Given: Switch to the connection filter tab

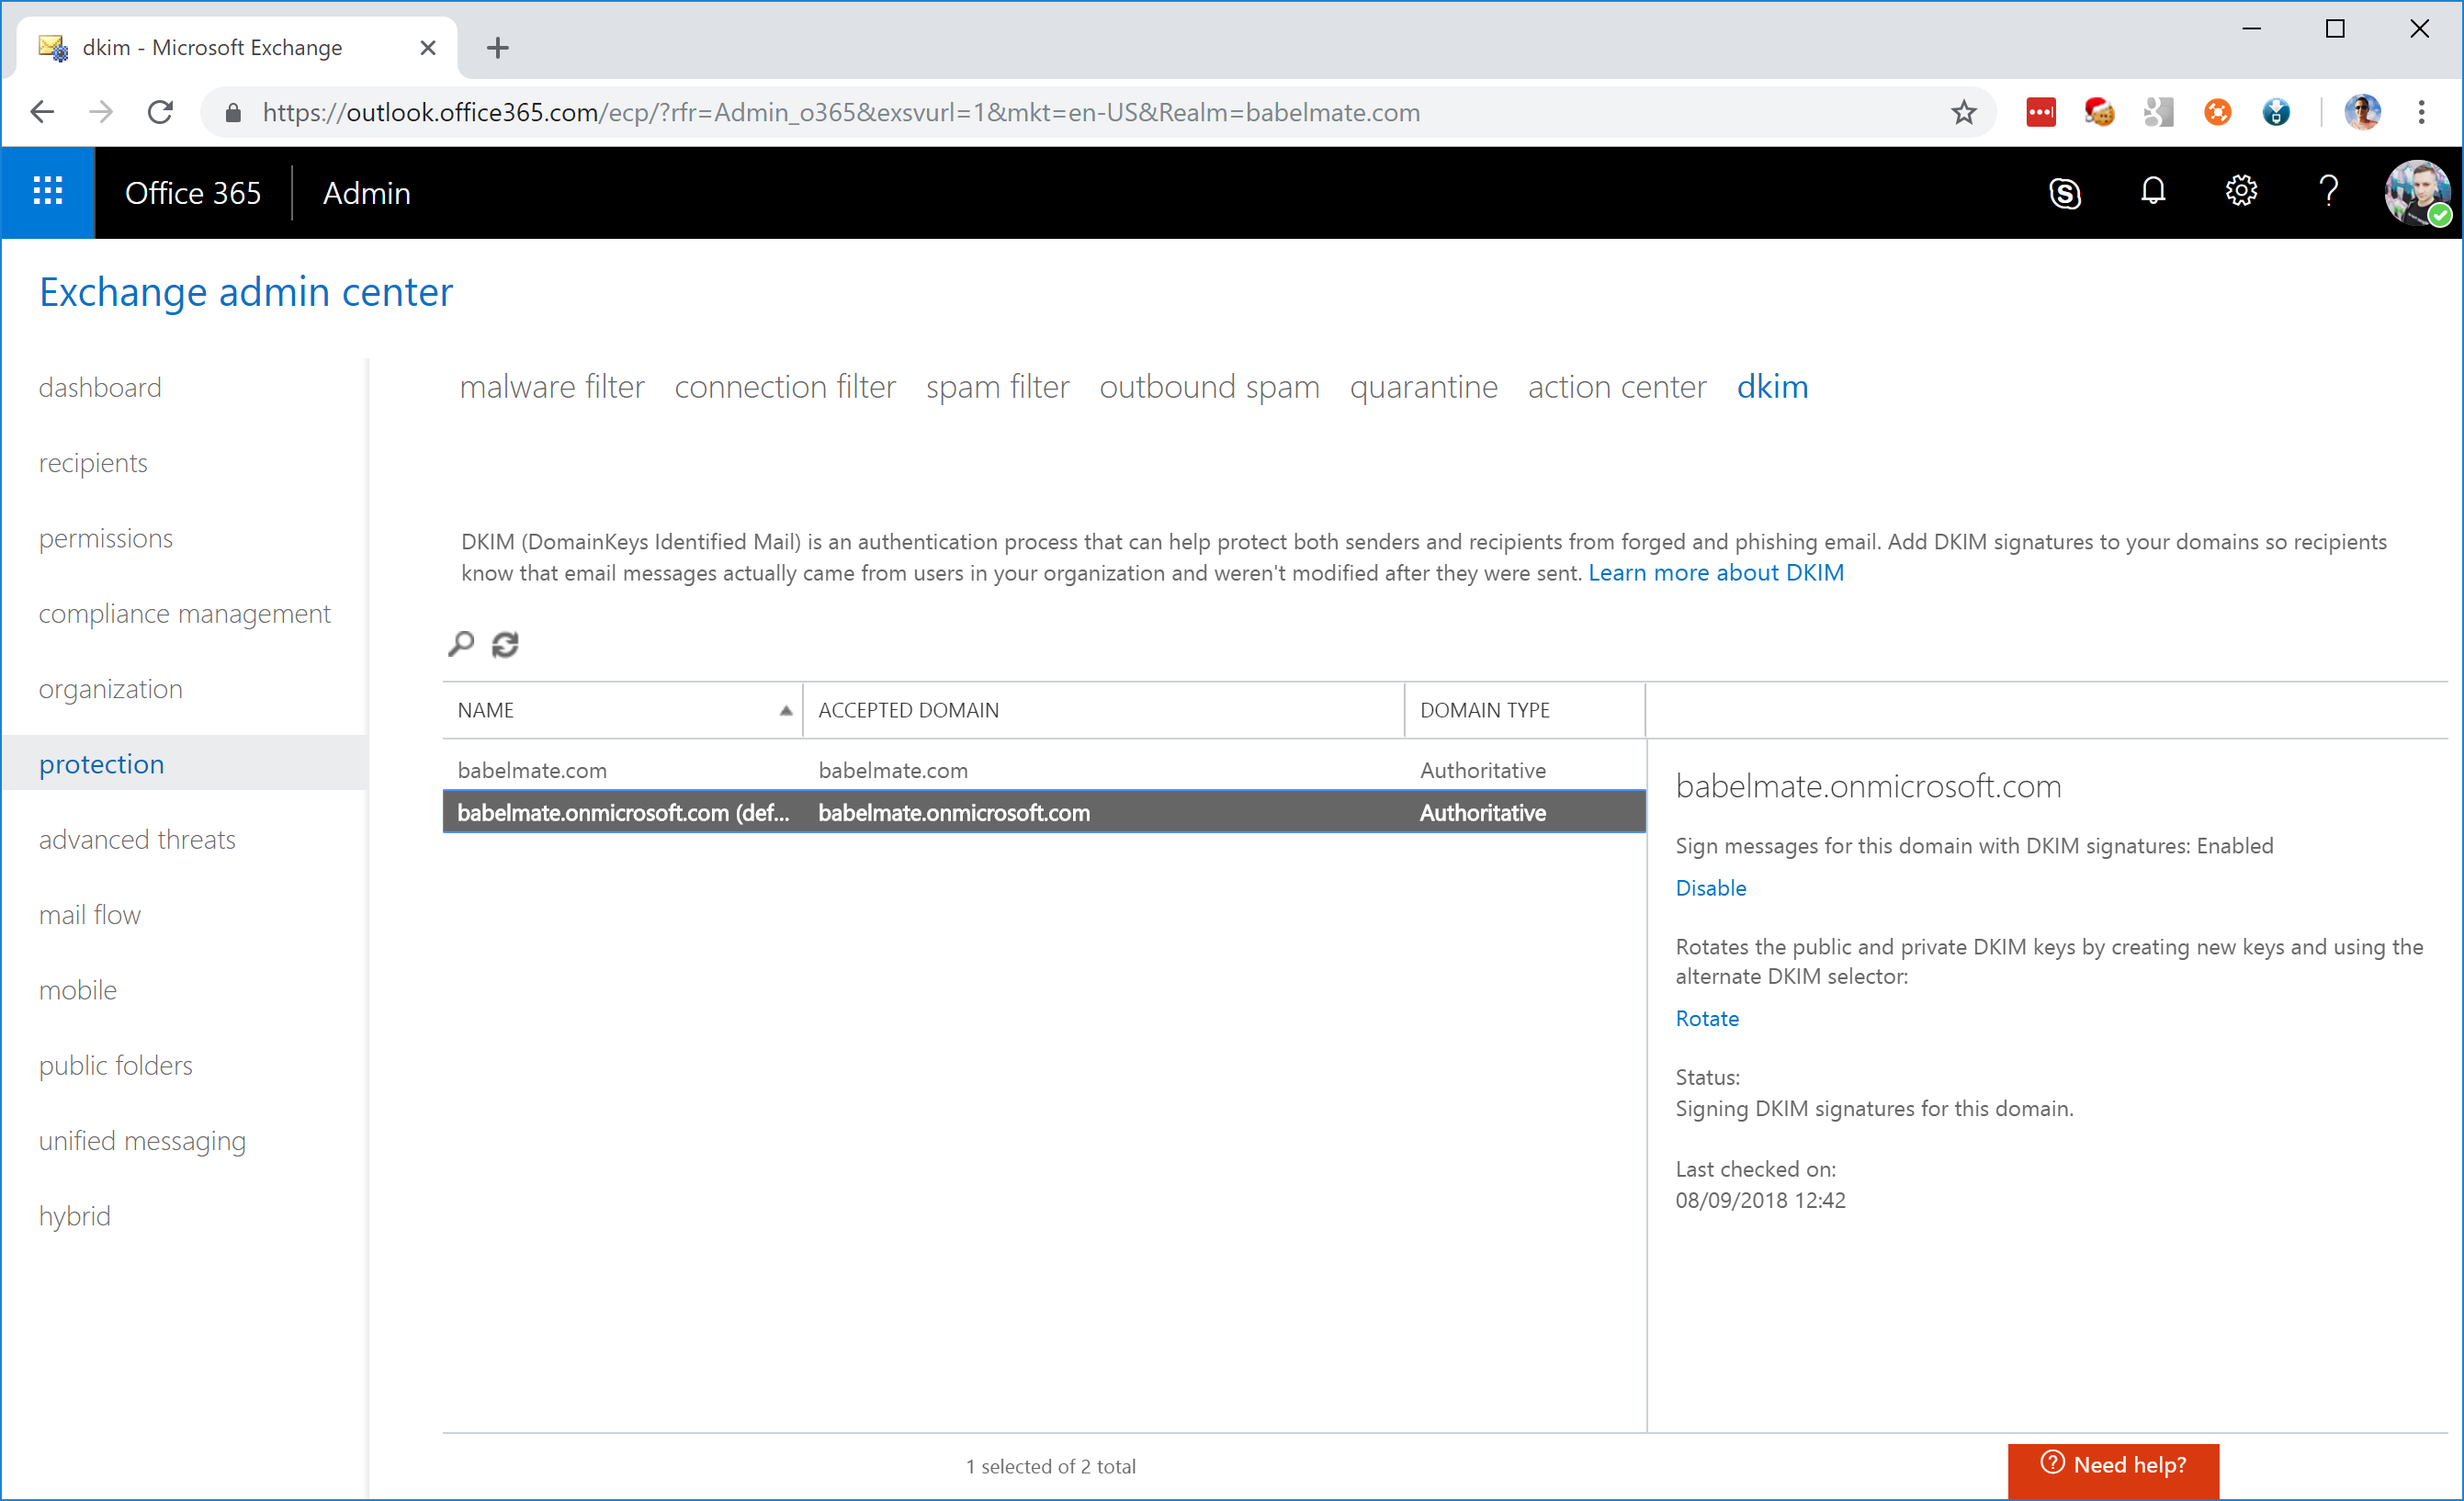Looking at the screenshot, I should pyautogui.click(x=785, y=386).
